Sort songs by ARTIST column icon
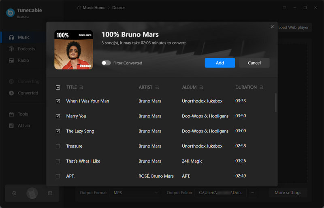The height and width of the screenshot is (208, 324). (x=157, y=87)
